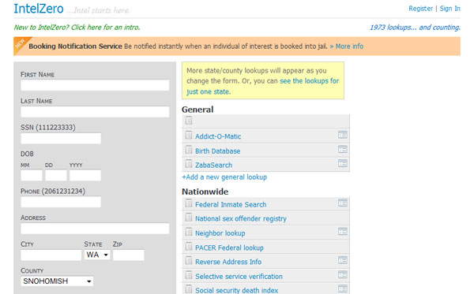Click +Add a new general lookup
This screenshot has height=294, width=474.
tap(224, 177)
